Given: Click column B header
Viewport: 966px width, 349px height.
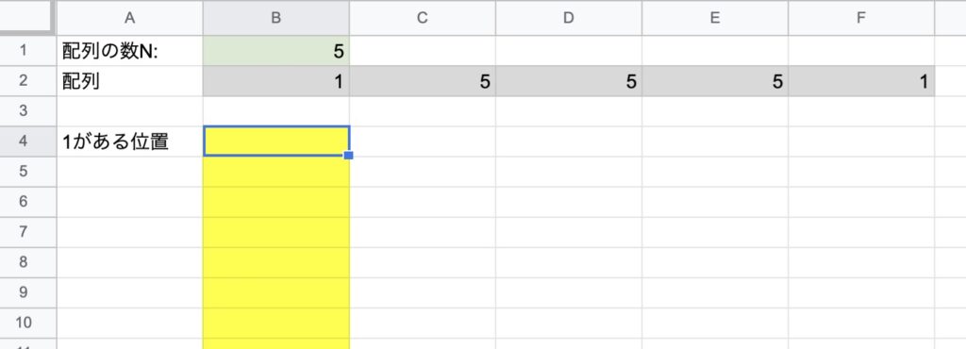Looking at the screenshot, I should click(x=276, y=18).
